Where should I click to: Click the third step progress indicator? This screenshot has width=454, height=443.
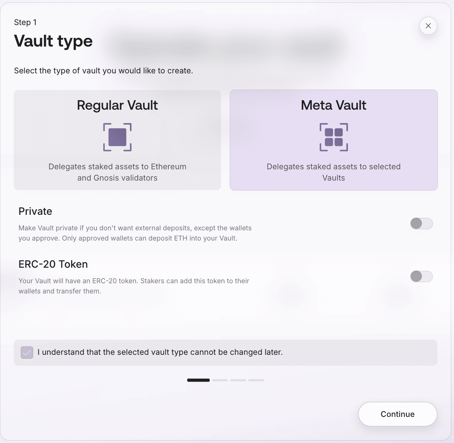click(x=238, y=380)
